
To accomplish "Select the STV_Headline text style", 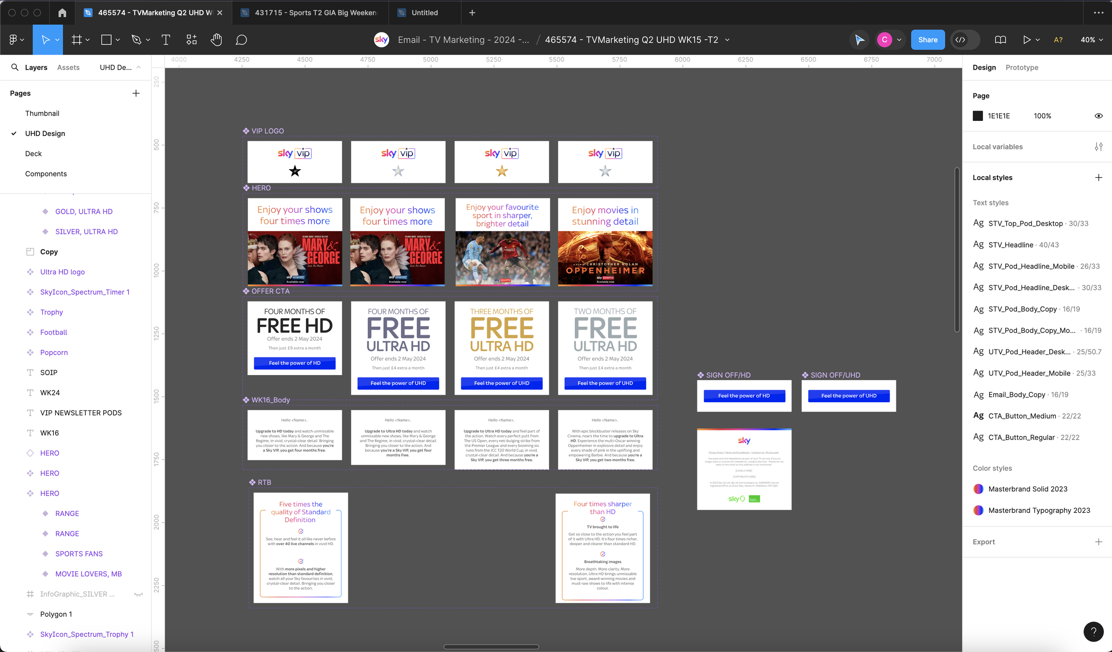I will 1016,245.
